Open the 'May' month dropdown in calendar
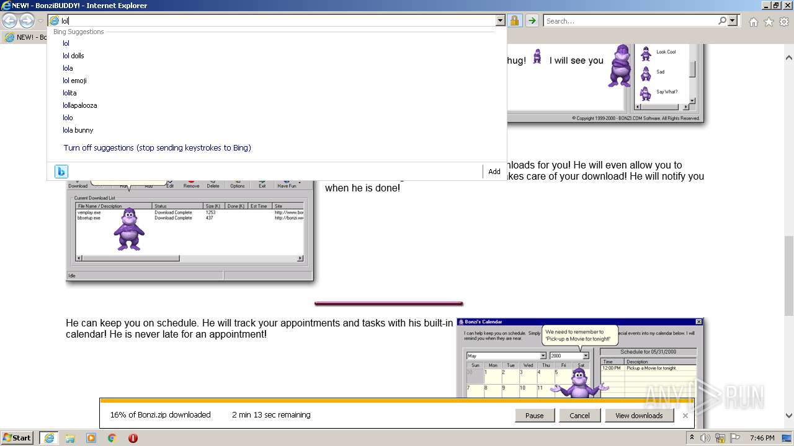Viewport: 794px width, 446px height. (x=543, y=356)
